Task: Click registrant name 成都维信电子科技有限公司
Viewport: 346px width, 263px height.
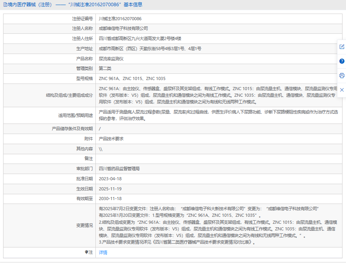Action: coord(123,28)
